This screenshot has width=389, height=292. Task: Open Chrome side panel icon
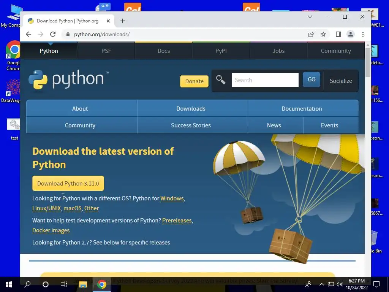click(338, 34)
